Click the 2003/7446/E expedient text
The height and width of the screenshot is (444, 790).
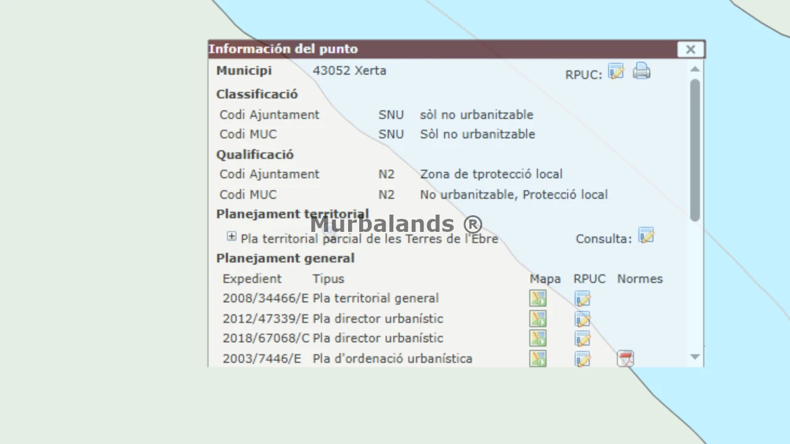click(x=262, y=359)
